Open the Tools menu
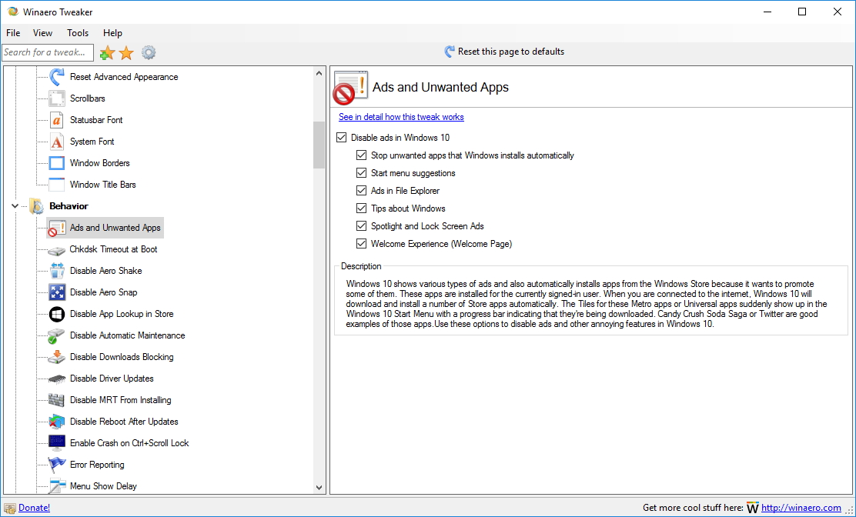856x517 pixels. coord(78,33)
